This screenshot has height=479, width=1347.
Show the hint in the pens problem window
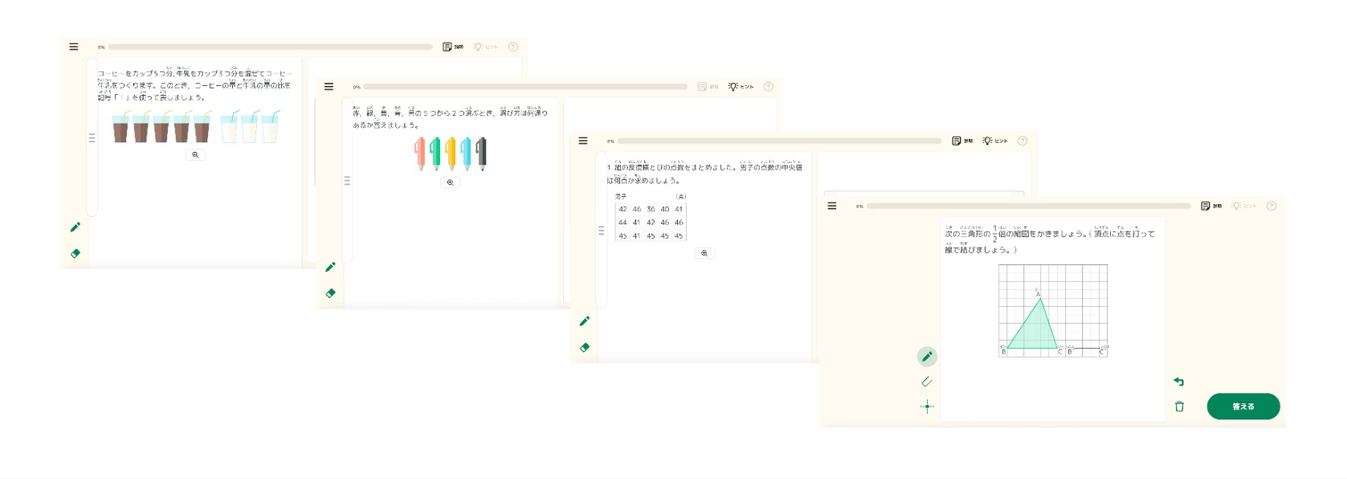click(x=741, y=87)
